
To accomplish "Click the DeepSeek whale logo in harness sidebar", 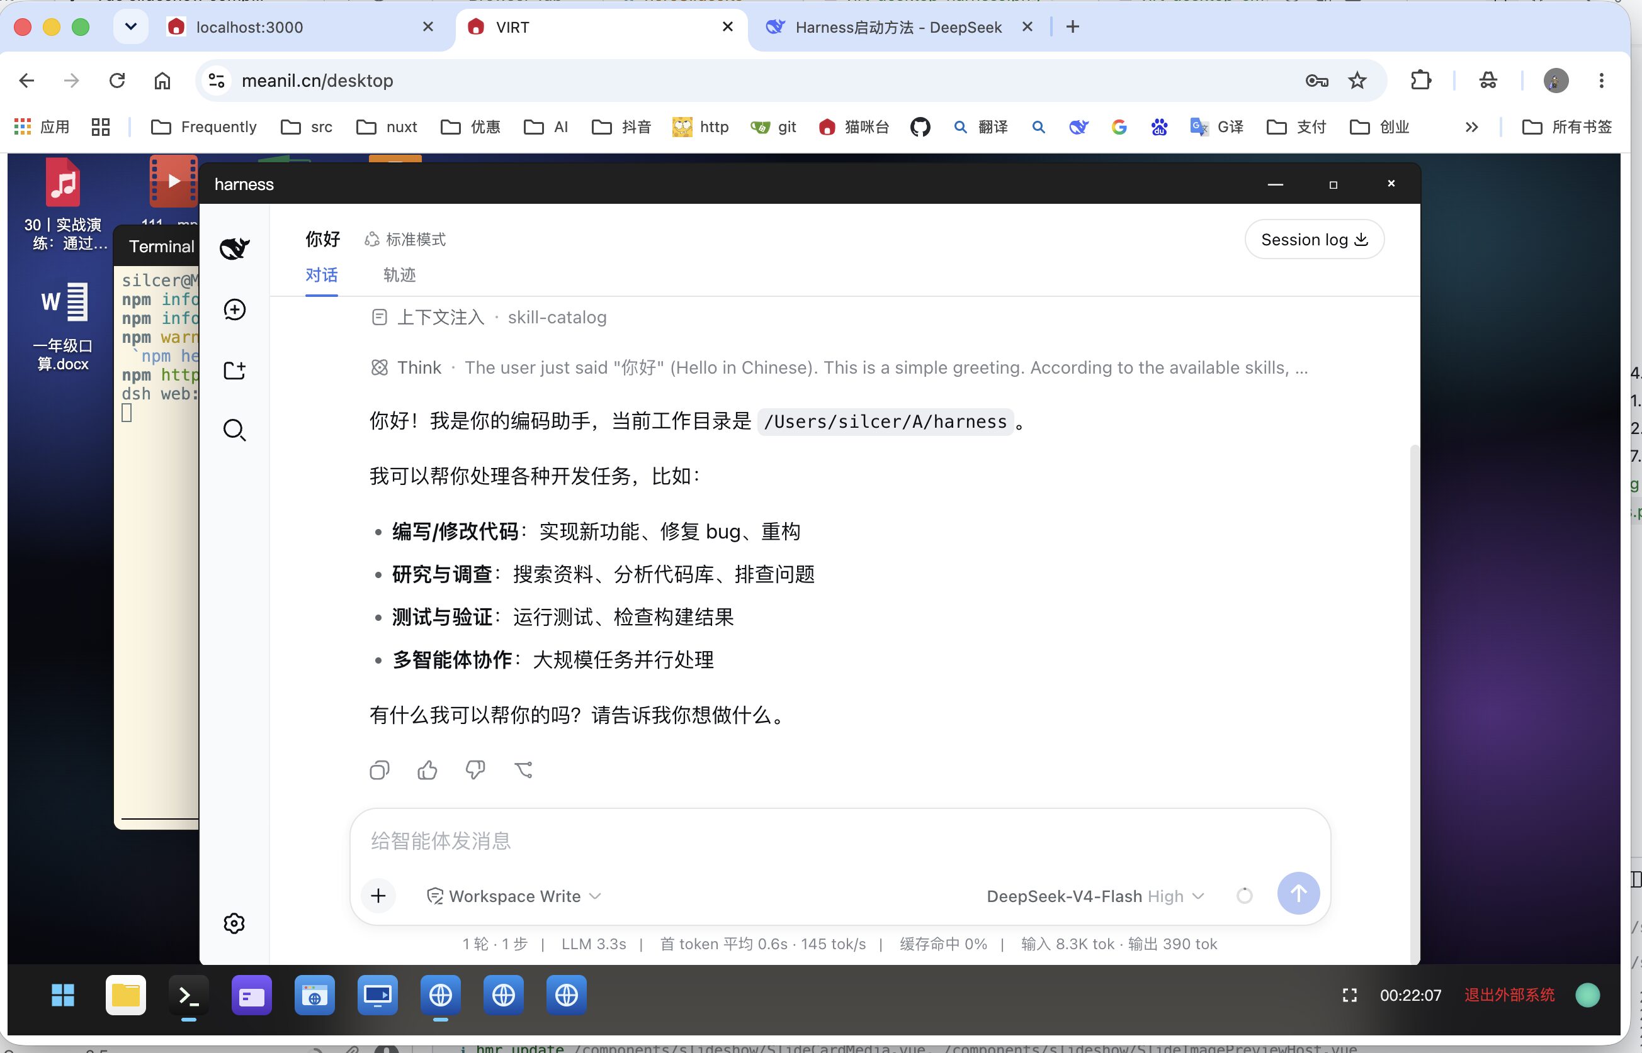I will point(235,247).
